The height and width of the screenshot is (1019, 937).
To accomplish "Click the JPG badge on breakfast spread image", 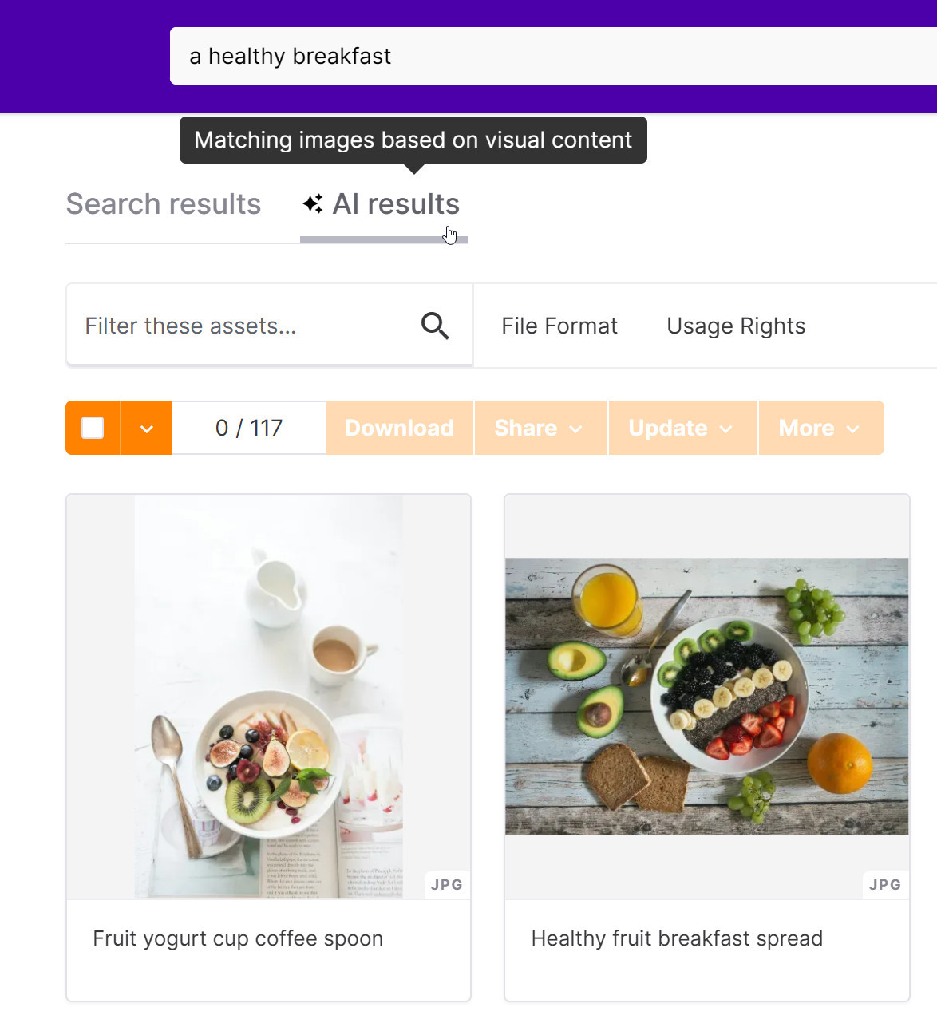I will click(885, 884).
